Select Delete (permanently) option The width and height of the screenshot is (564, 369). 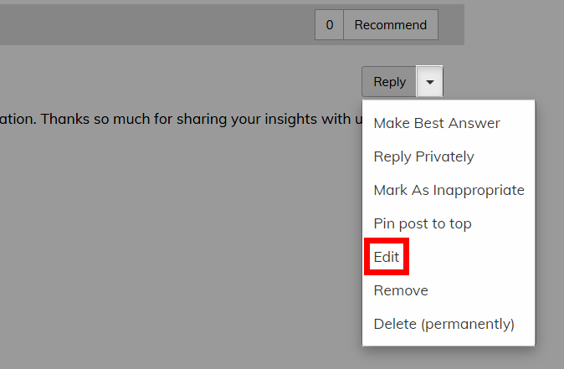(444, 324)
